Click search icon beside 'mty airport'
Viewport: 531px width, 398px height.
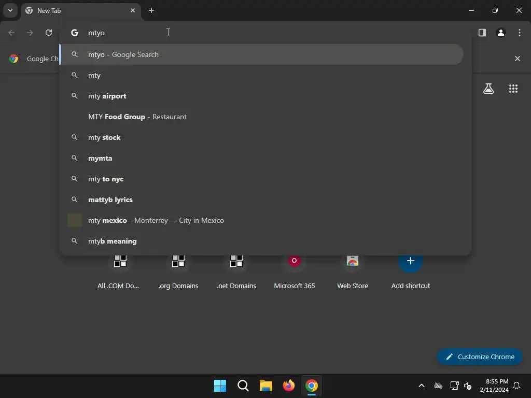coord(75,96)
